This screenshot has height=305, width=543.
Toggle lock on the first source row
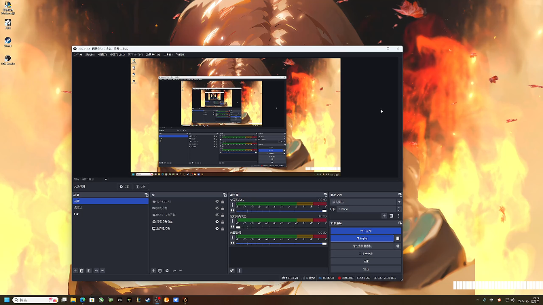pos(223,201)
